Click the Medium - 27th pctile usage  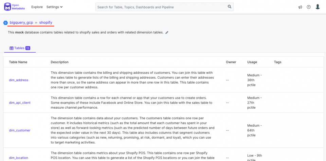click(x=254, y=103)
